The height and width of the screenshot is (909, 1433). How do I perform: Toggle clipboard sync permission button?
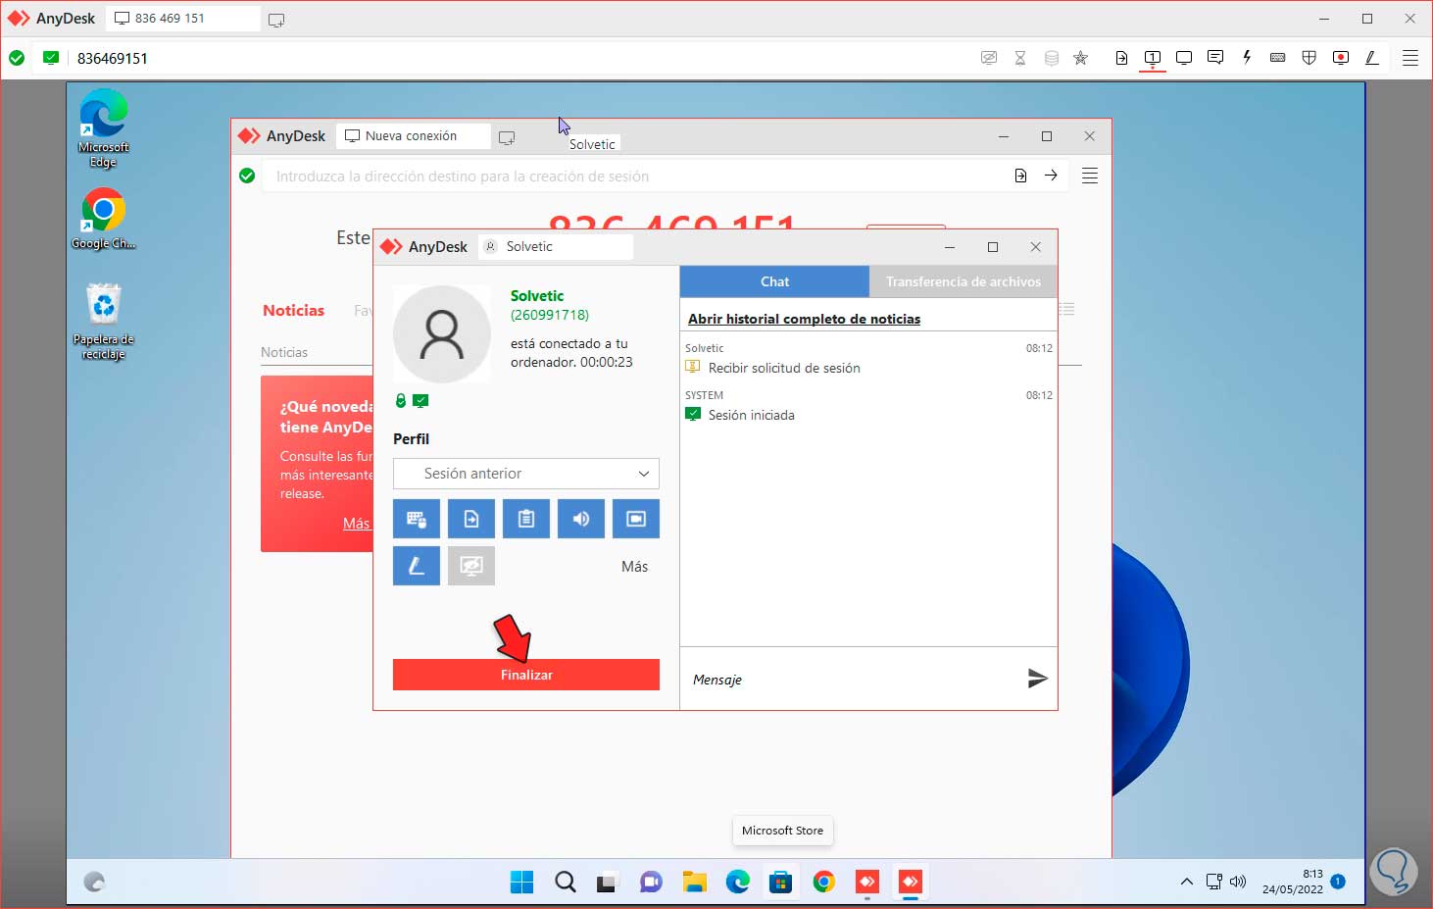tap(526, 519)
